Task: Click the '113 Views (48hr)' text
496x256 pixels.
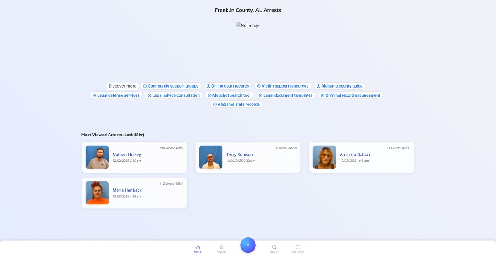Action: 398,148
